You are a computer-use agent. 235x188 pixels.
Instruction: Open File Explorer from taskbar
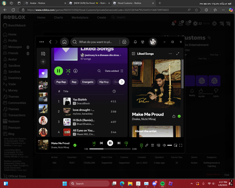coord(130,183)
